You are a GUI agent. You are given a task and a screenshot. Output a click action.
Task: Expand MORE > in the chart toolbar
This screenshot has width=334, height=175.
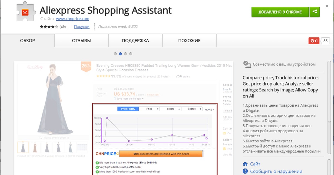(209, 110)
